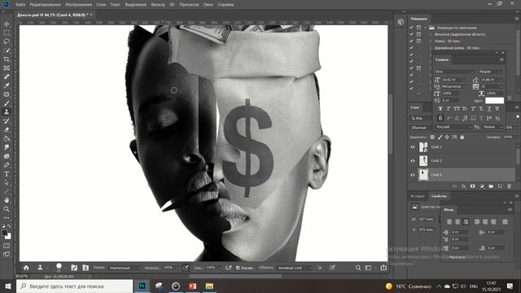Open Активный слой sample dropdown

pyautogui.click(x=294, y=268)
